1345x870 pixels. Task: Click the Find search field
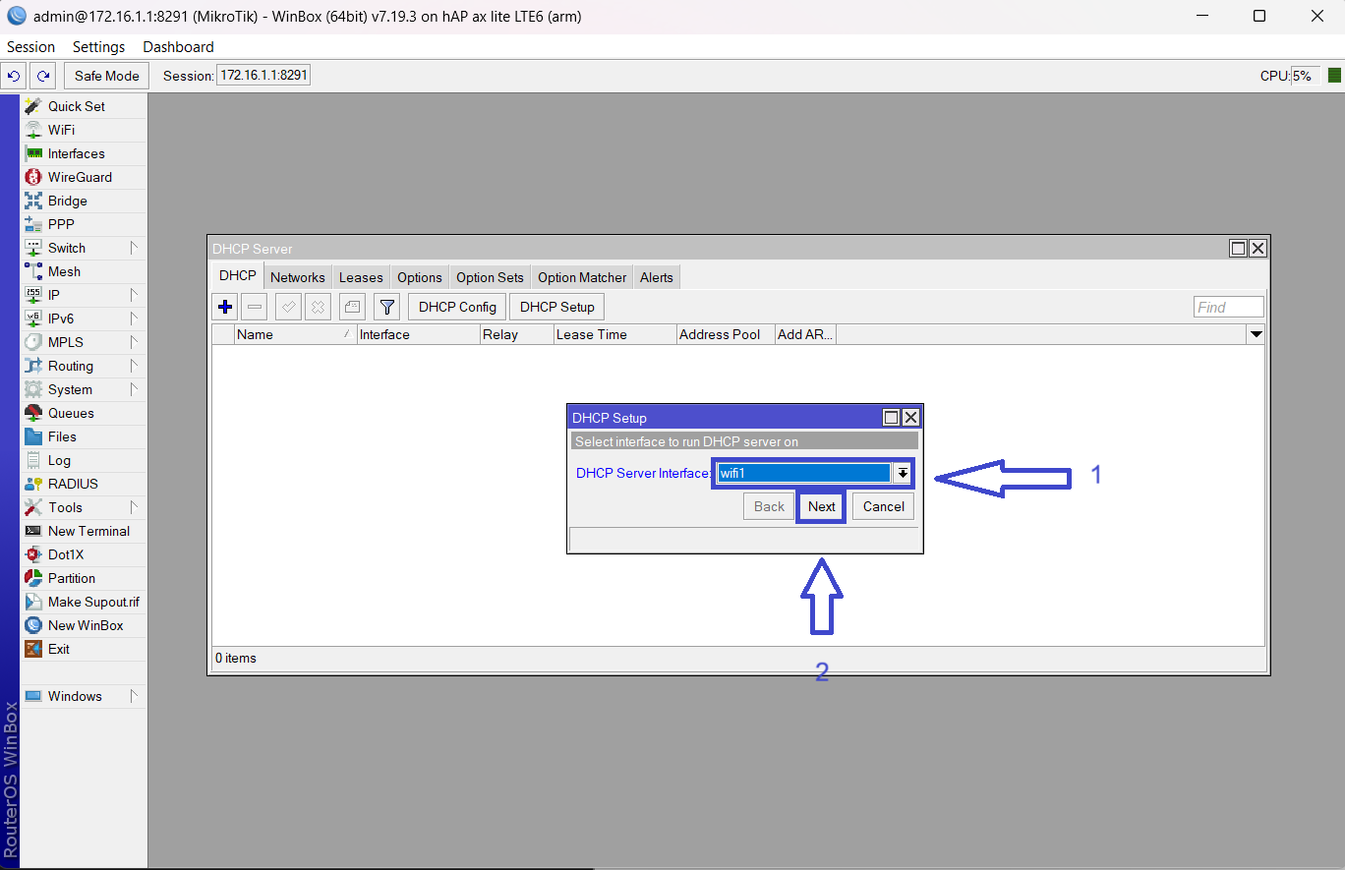[1229, 307]
